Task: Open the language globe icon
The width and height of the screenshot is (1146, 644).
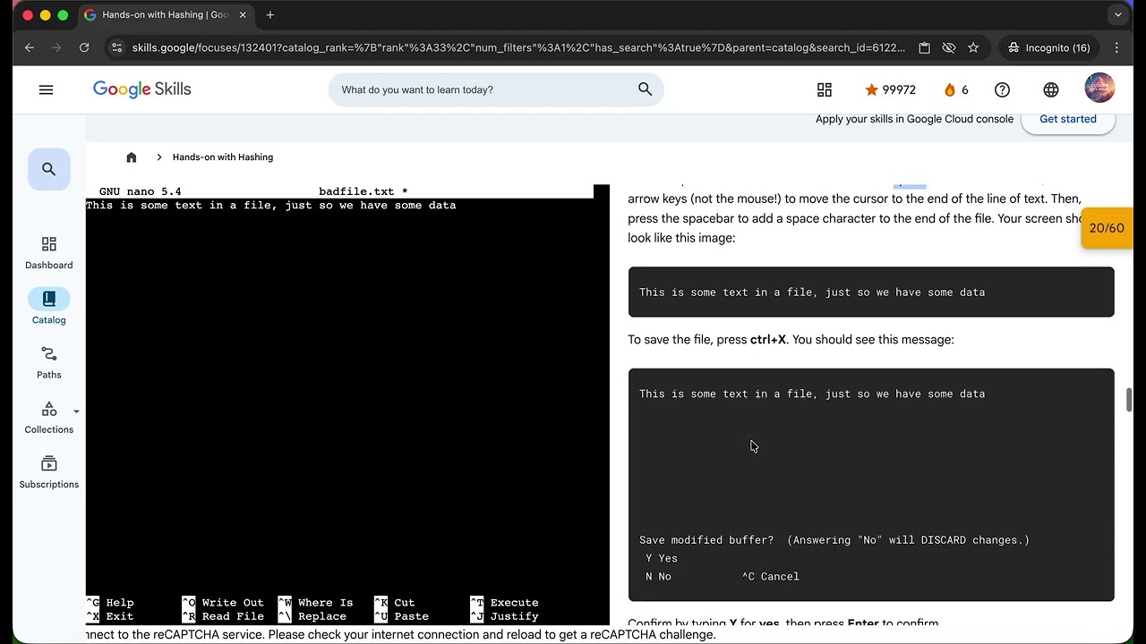Action: point(1051,89)
